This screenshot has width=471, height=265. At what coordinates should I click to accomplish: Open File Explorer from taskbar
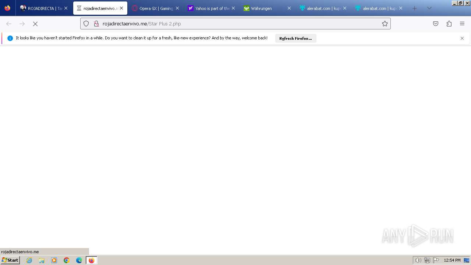(x=42, y=260)
